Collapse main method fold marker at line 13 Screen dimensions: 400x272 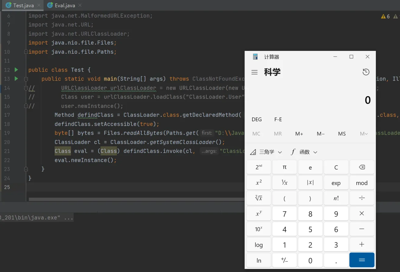point(26,79)
